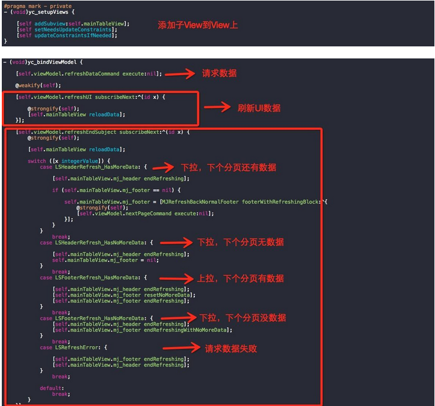The height and width of the screenshot is (406, 435).
Task: Click the '[self addSubview:self.mainTableView];' line
Action: coord(73,24)
